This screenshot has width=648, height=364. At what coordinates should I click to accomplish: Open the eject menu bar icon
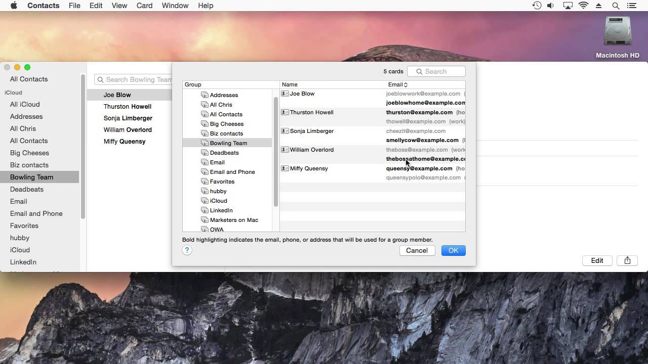(x=599, y=6)
